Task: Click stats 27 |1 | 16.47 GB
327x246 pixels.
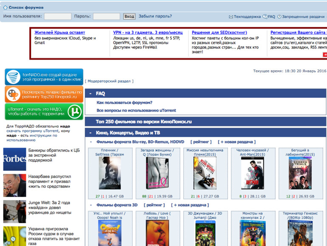Action: point(110,196)
